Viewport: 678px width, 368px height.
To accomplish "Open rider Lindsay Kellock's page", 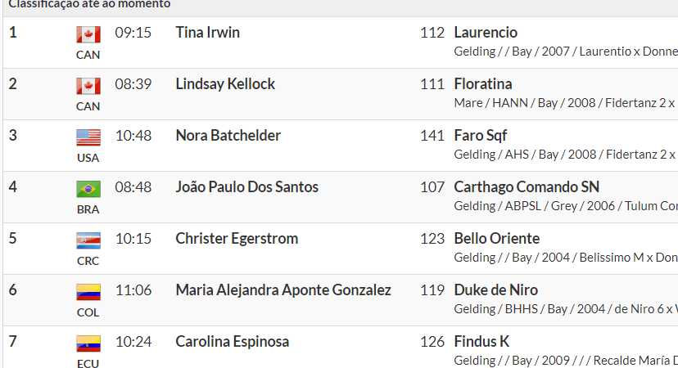I will (x=225, y=84).
